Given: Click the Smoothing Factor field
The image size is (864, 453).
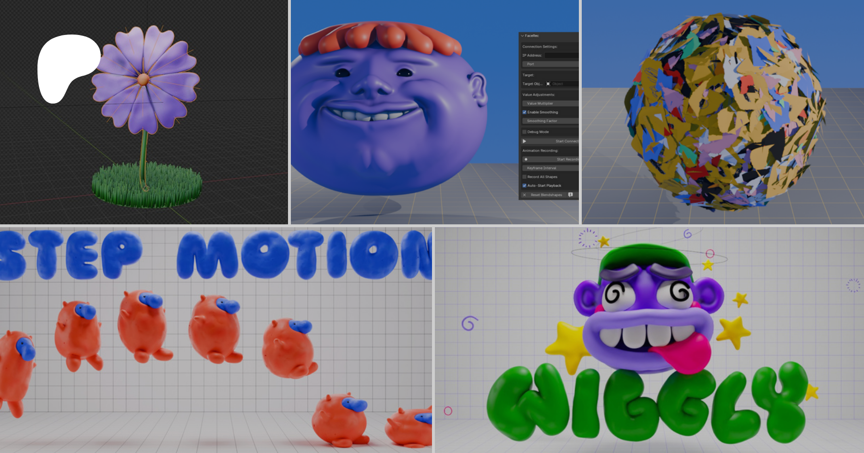Looking at the screenshot, I should 550,121.
